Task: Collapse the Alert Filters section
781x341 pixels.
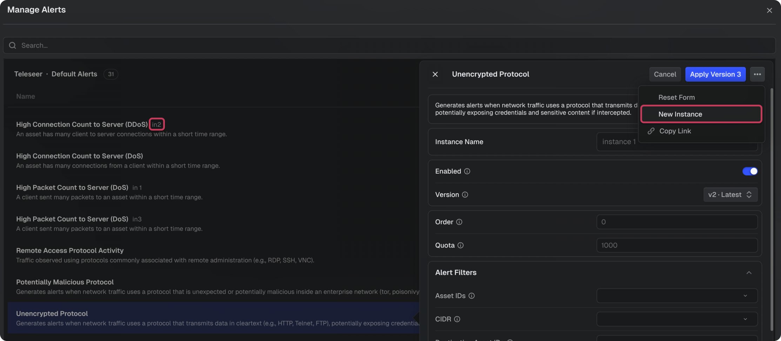Action: [749, 273]
